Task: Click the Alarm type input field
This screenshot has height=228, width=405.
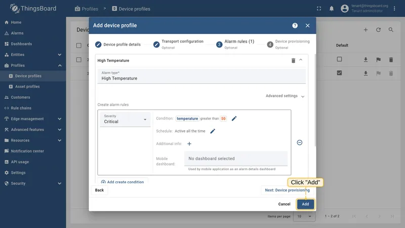Action: pyautogui.click(x=201, y=76)
